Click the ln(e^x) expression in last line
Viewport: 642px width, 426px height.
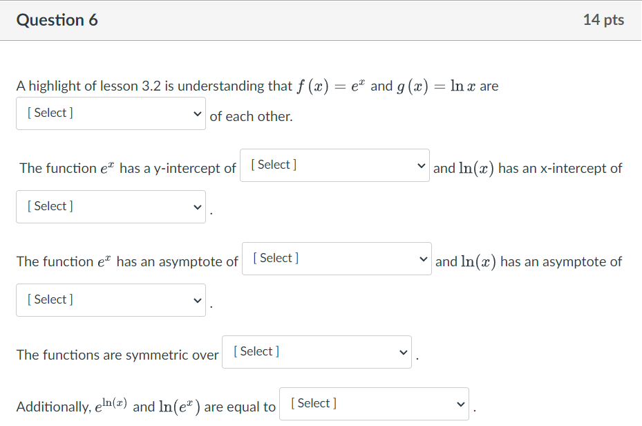(180, 407)
